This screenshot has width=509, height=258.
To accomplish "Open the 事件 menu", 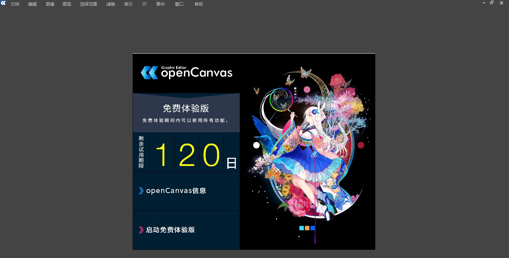I will click(160, 4).
